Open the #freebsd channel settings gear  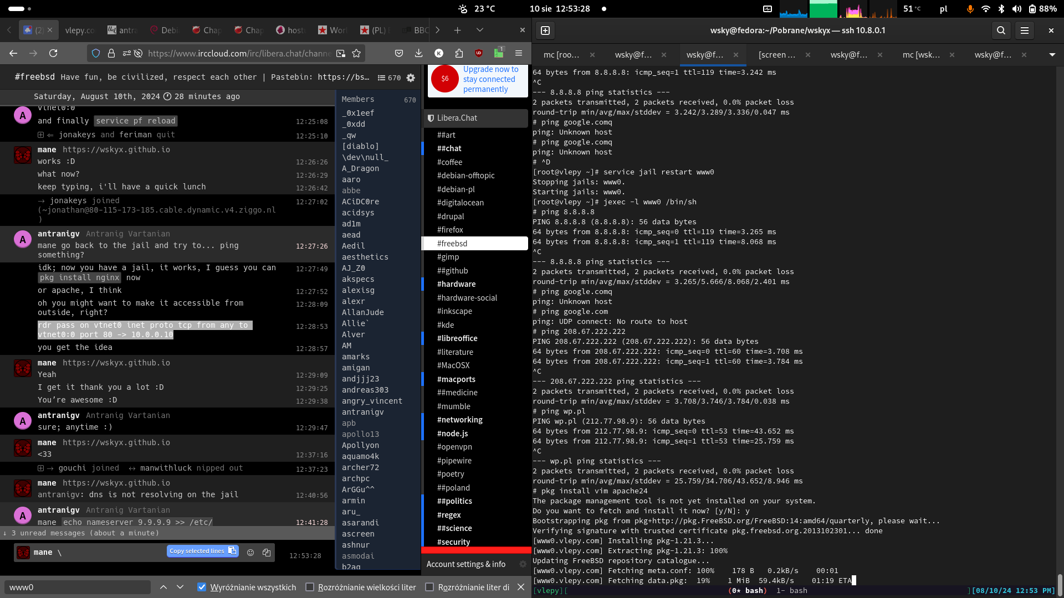point(411,78)
